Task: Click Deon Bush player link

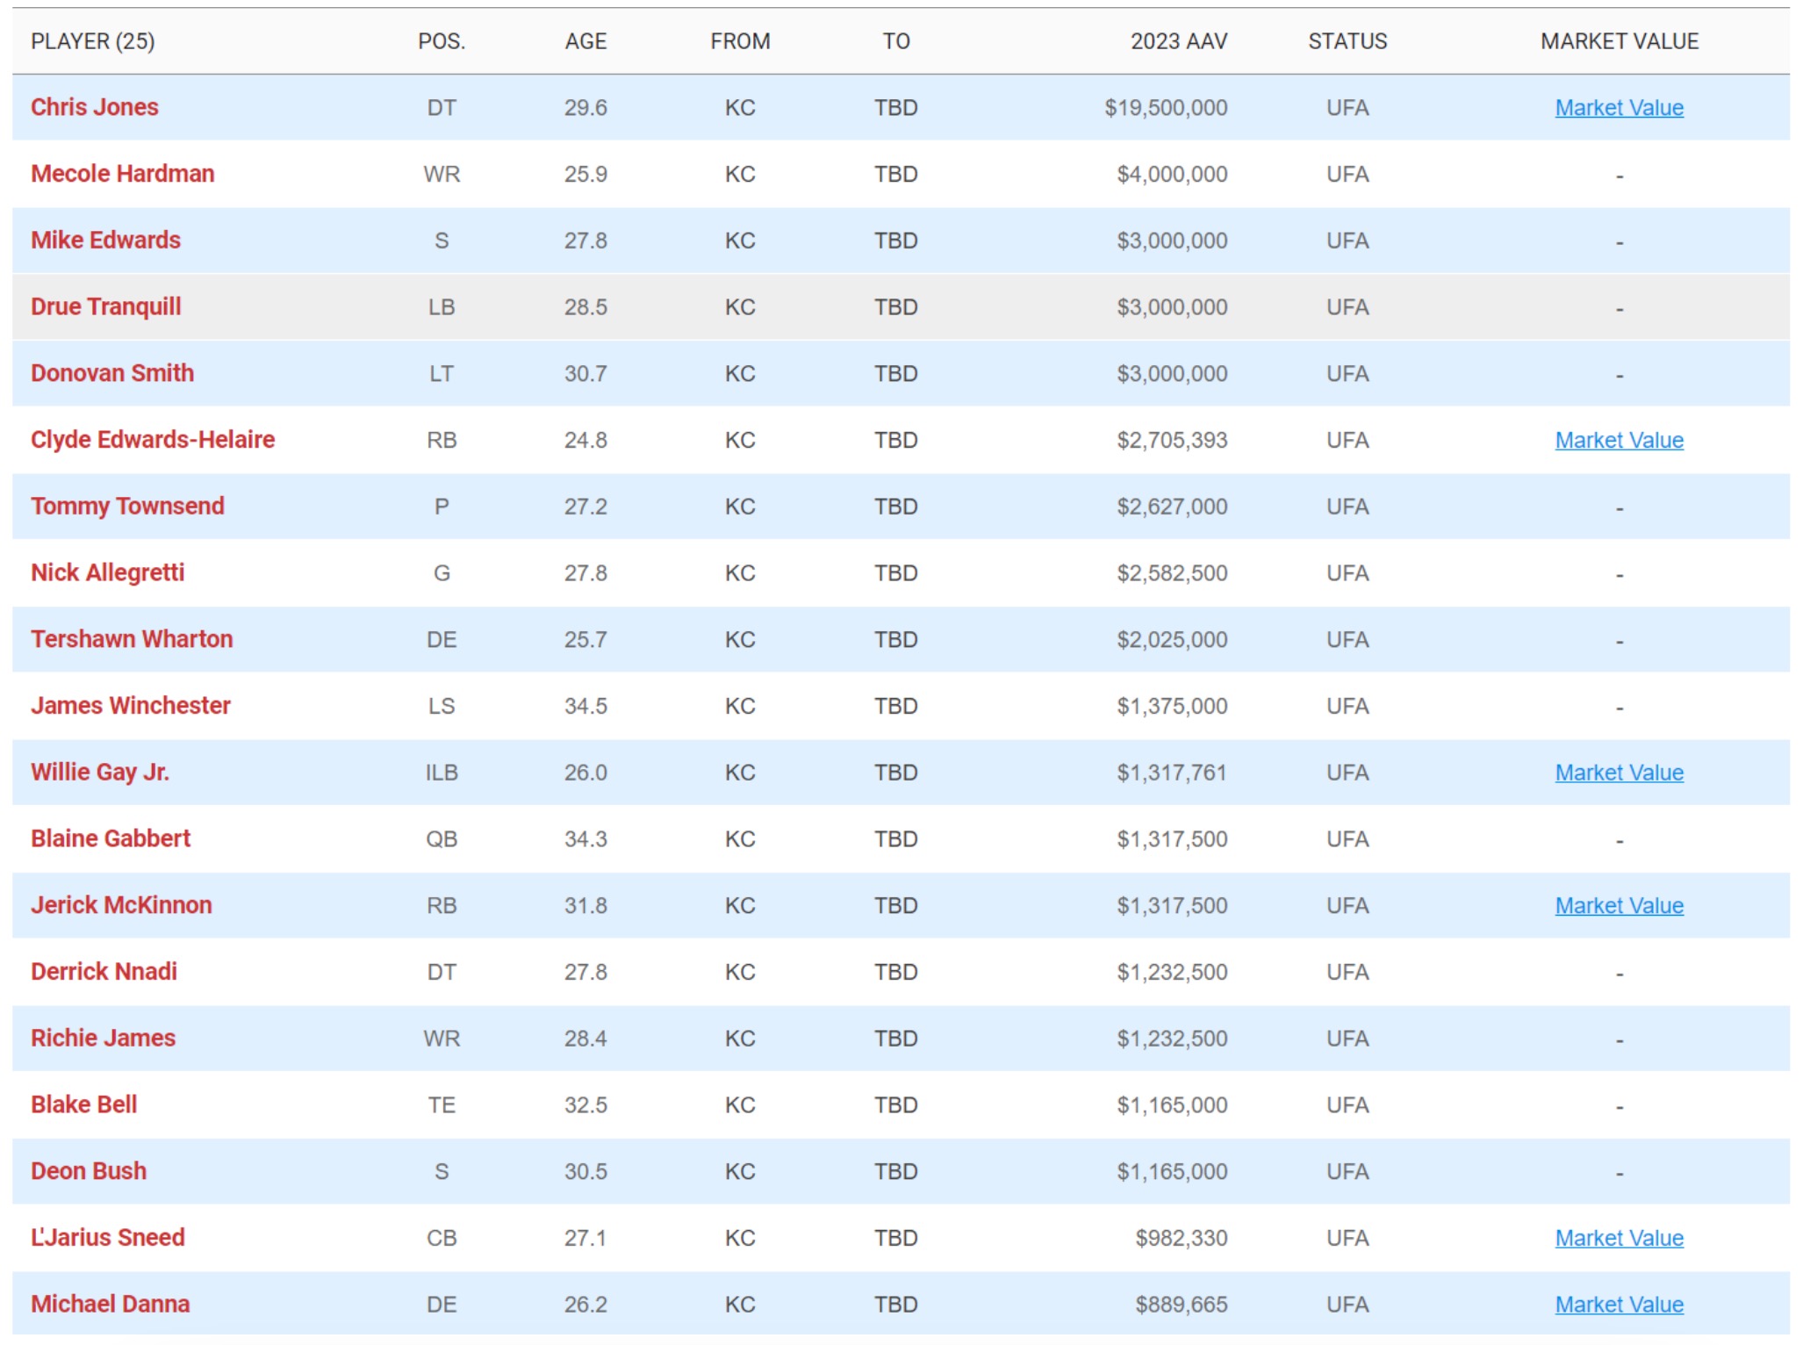Action: pyautogui.click(x=89, y=1171)
